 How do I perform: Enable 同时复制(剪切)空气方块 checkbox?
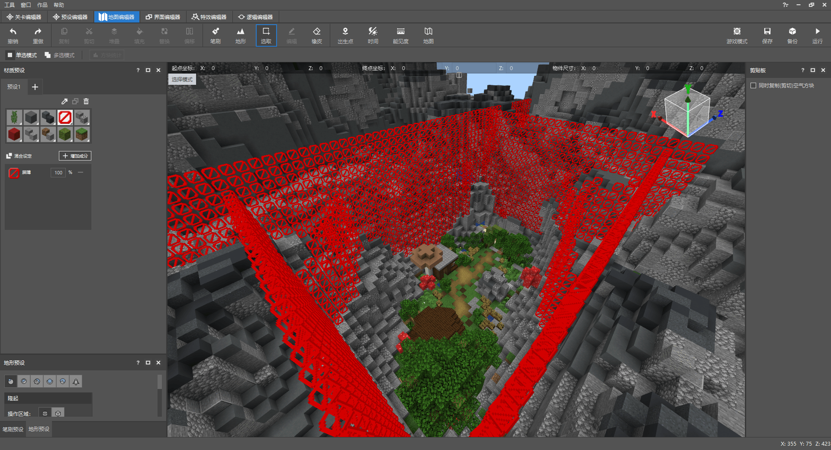coord(754,86)
